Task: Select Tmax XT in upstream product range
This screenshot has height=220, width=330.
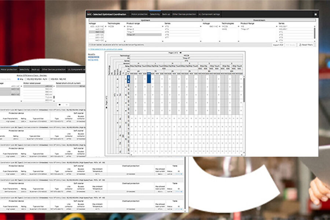Action: [x=144, y=34]
